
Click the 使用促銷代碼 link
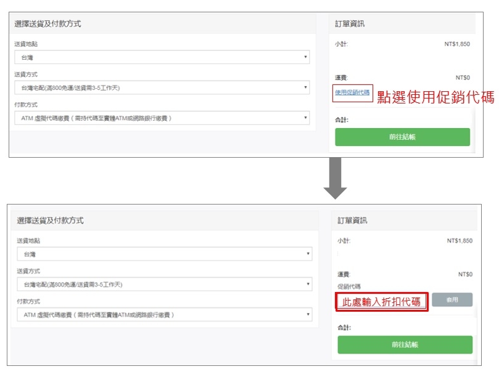tap(352, 92)
